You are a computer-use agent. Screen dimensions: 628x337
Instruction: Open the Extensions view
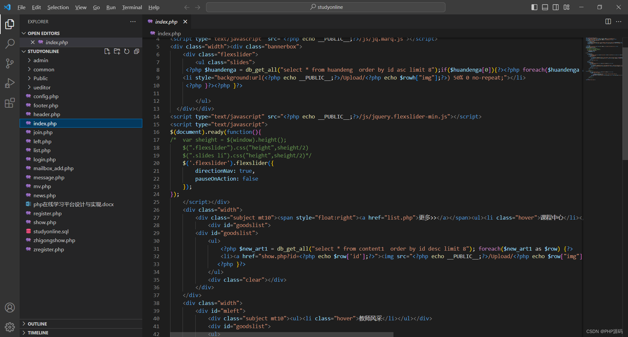click(10, 103)
